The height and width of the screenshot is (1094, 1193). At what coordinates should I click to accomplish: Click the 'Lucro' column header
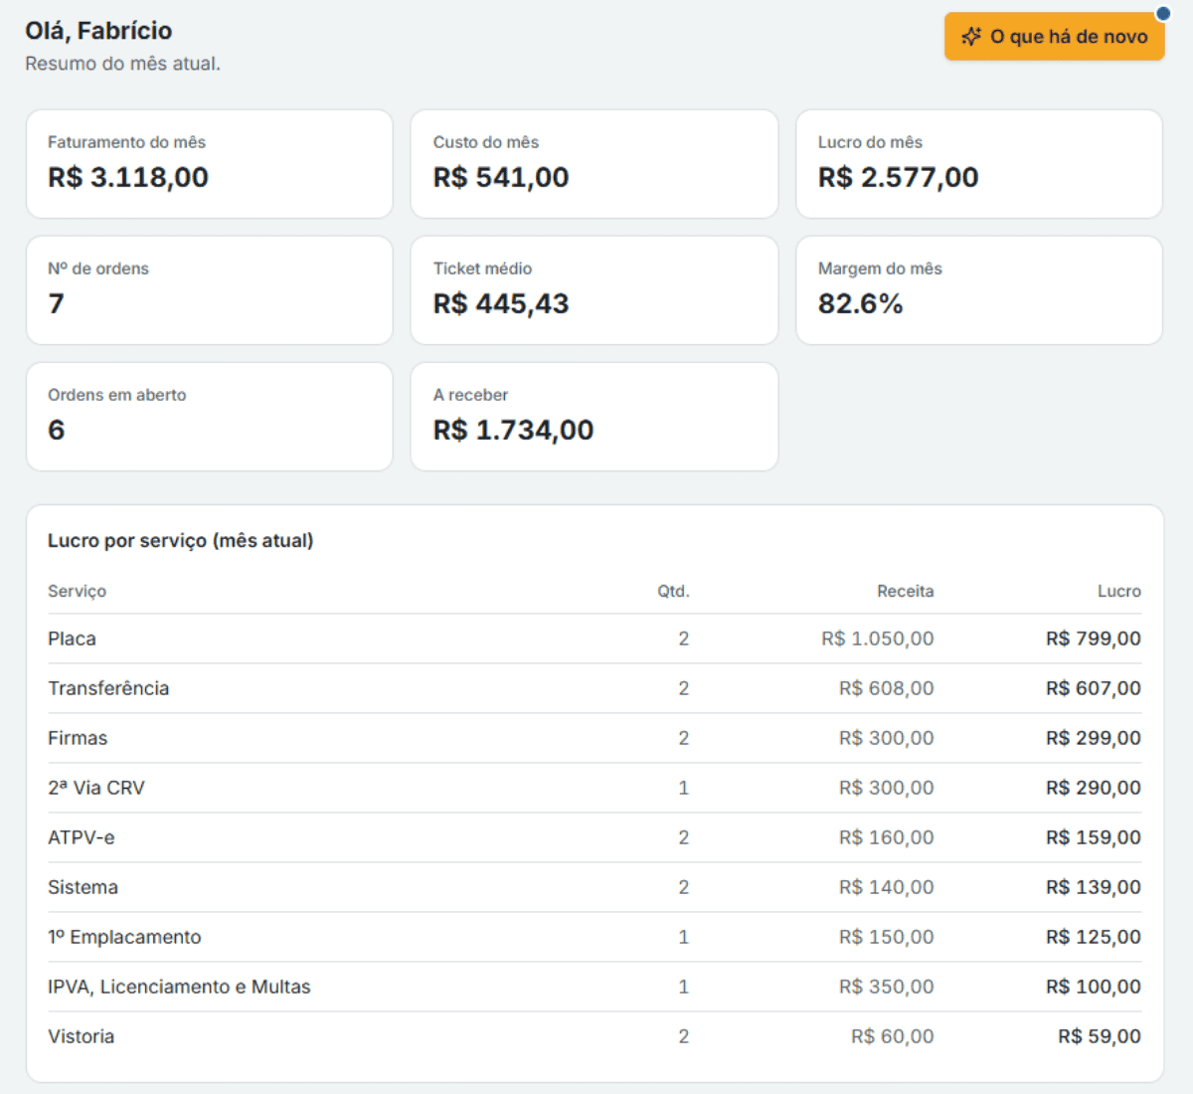point(1119,591)
